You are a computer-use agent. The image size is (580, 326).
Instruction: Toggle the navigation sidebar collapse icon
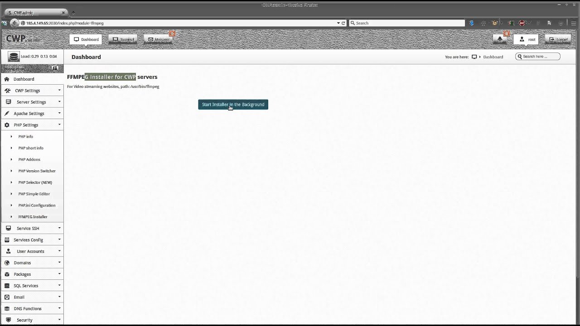click(55, 68)
